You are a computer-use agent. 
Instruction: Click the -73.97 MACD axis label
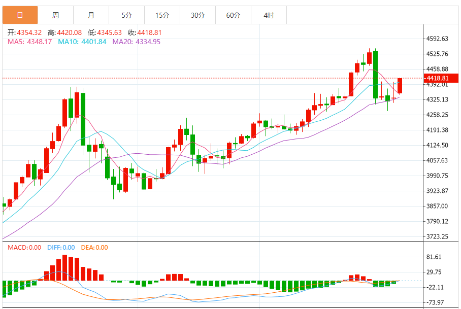pyautogui.click(x=437, y=302)
